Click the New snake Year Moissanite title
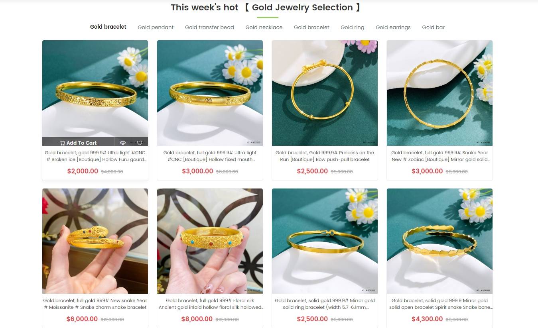Image resolution: width=538 pixels, height=328 pixels. pos(95,304)
